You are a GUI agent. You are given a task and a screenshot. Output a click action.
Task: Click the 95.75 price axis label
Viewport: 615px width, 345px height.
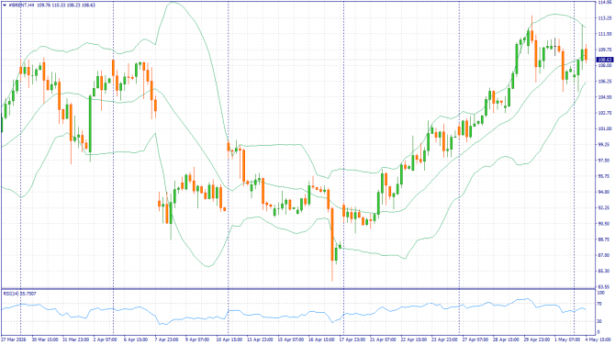[605, 176]
